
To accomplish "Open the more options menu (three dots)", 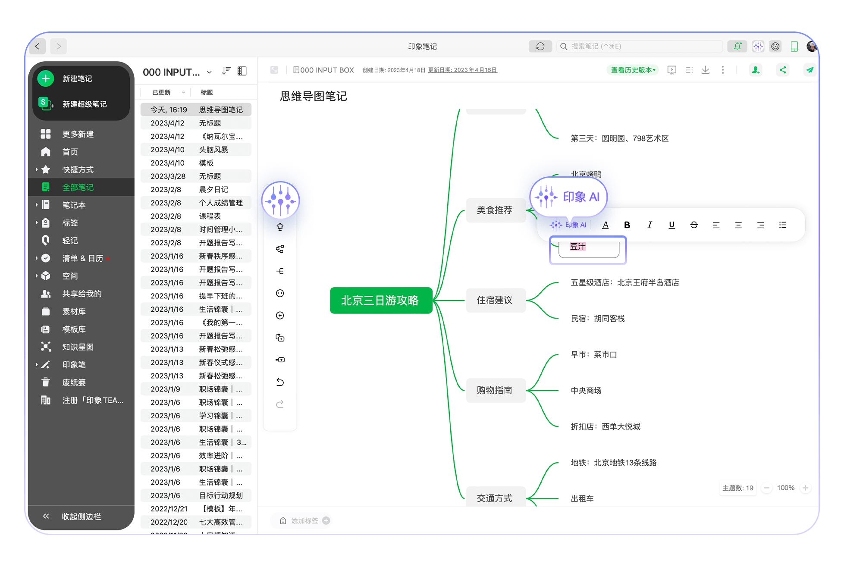I will [723, 70].
